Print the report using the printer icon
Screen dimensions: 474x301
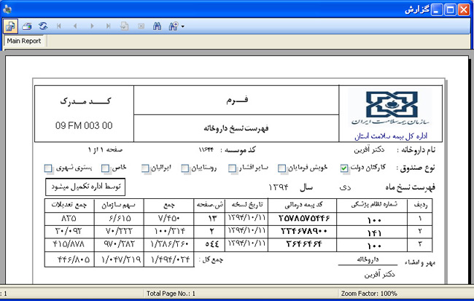(27, 26)
